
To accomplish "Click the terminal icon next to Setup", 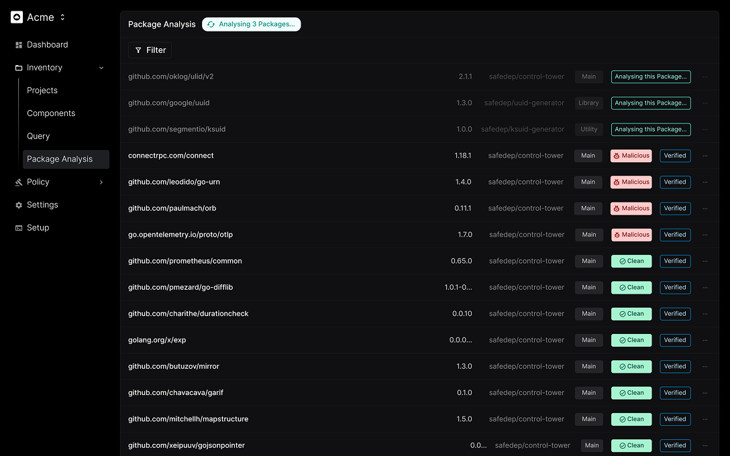I will pos(17,227).
